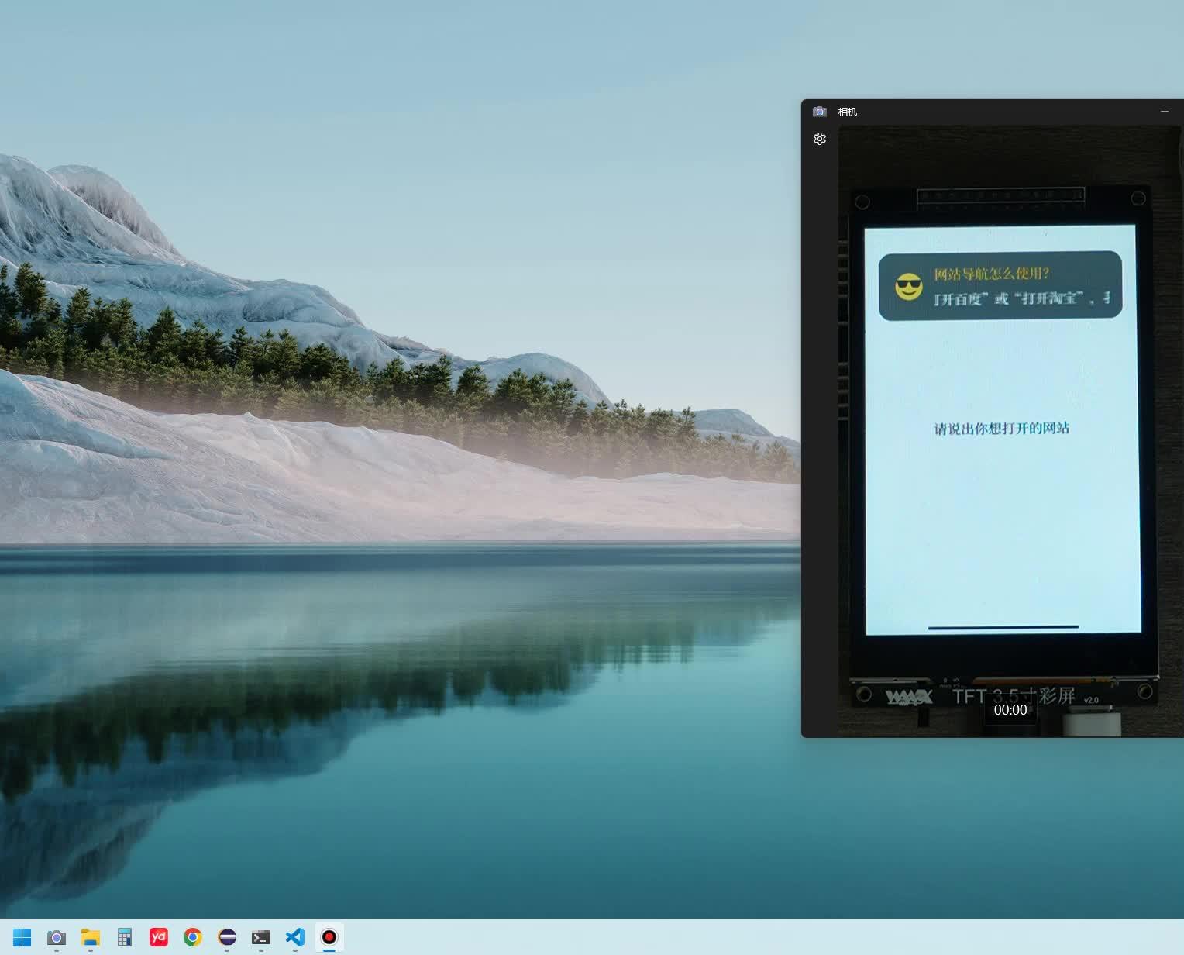Launch Calculator from the taskbar
1184x955 pixels.
(x=125, y=937)
